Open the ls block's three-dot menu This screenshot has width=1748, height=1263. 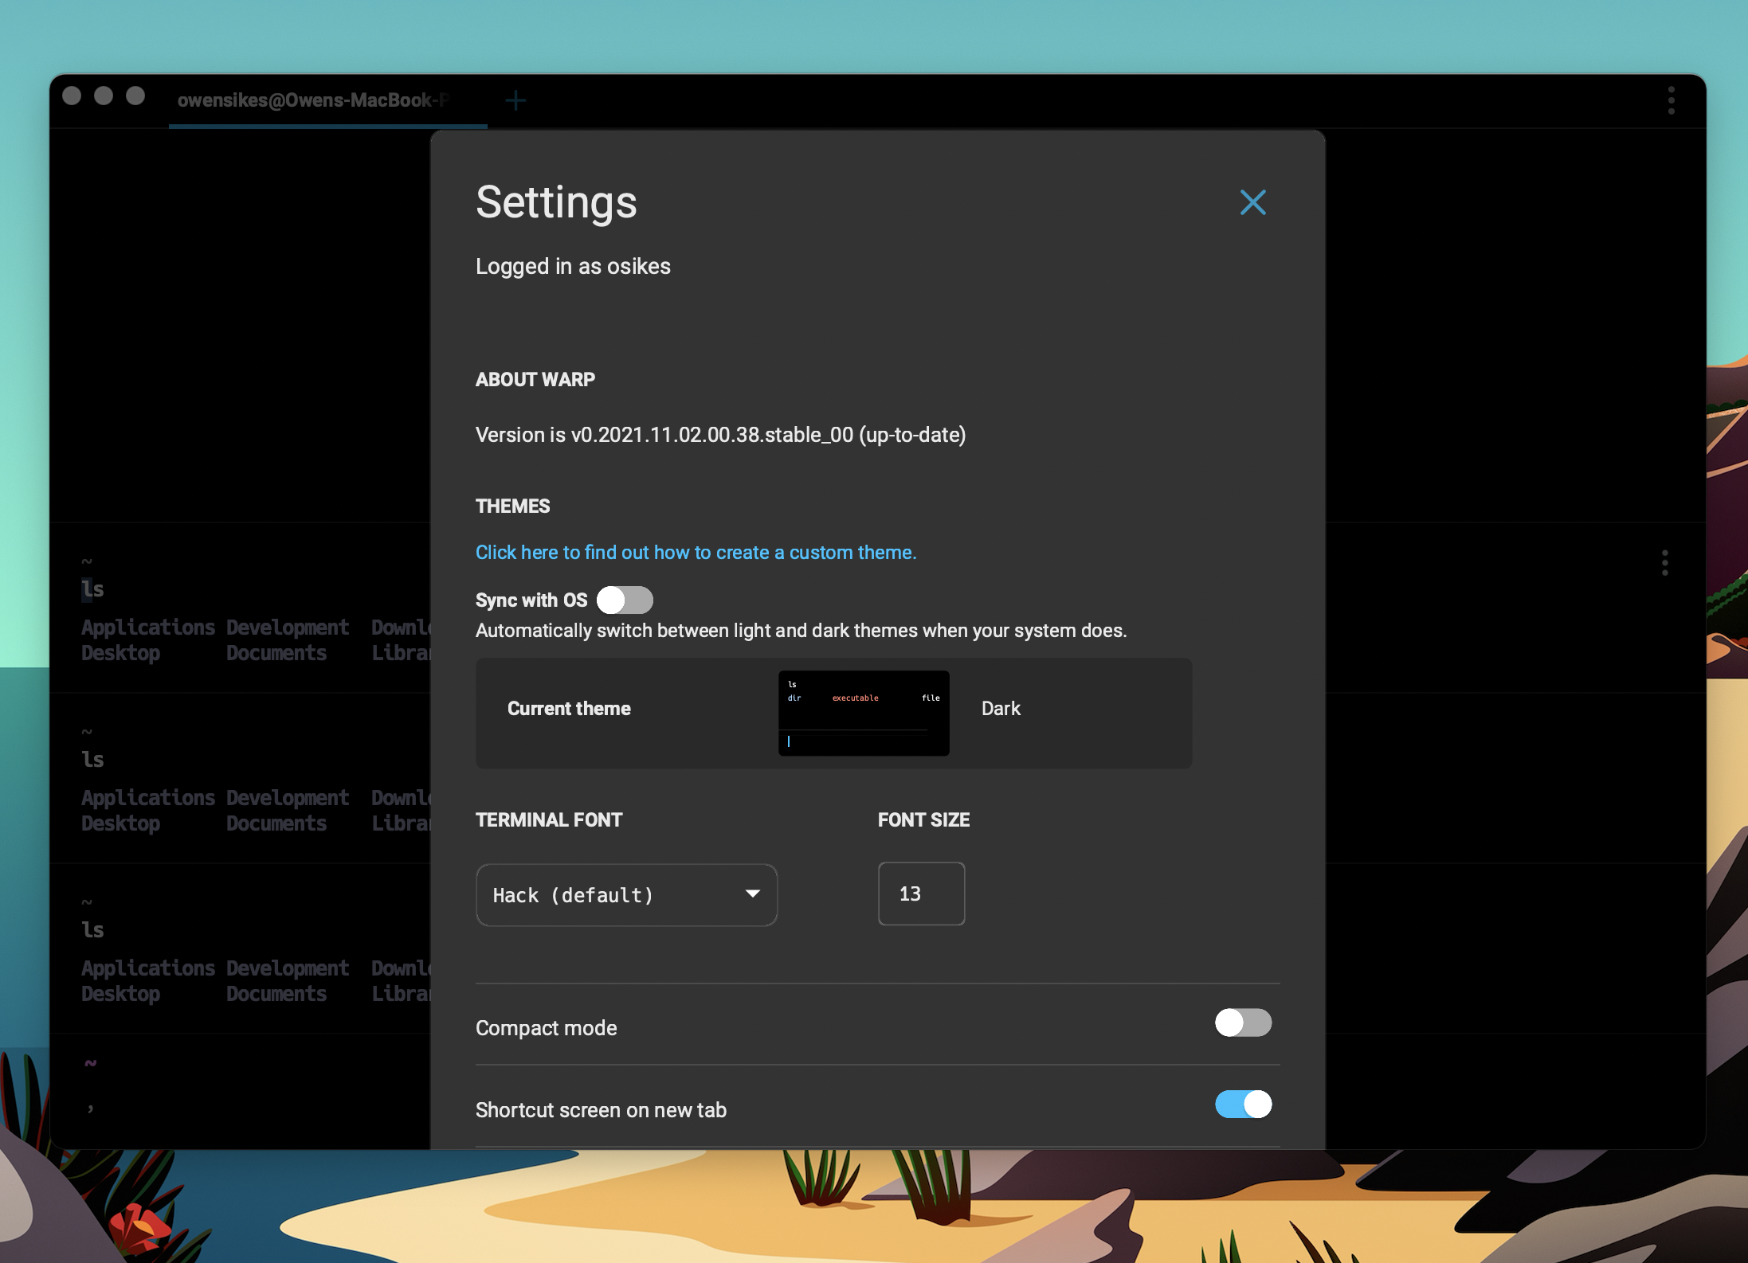pyautogui.click(x=1664, y=563)
